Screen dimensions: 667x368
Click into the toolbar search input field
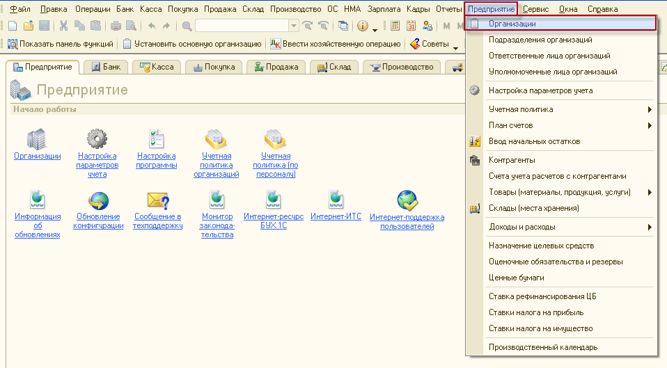click(240, 26)
